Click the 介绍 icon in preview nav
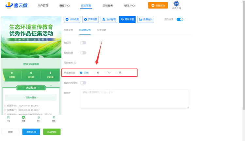Viewport: 245px width, 141px height. 8,117
